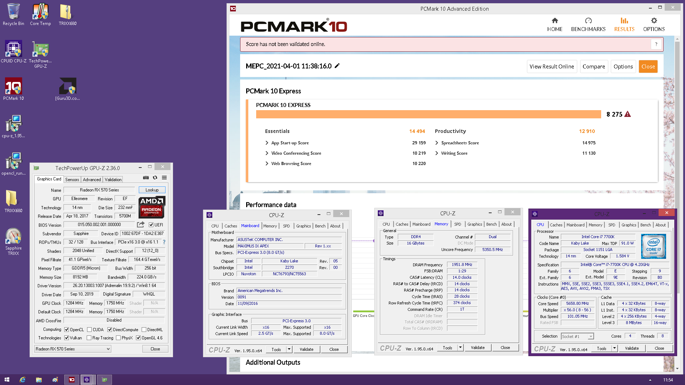Edit result name with pencil icon

tap(337, 66)
